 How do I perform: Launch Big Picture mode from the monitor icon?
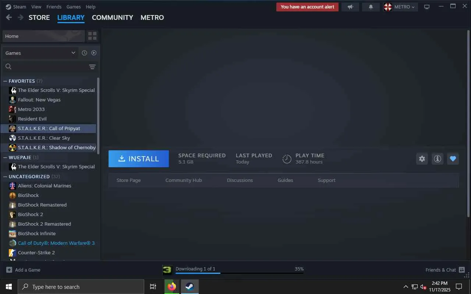(427, 7)
